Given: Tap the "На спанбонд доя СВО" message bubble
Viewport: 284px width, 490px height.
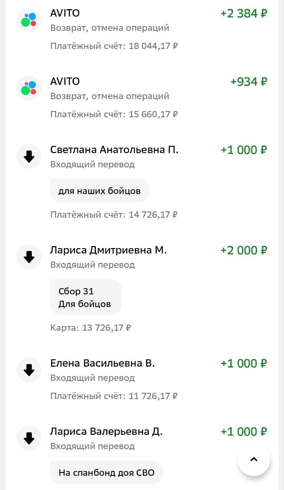Looking at the screenshot, I should [x=106, y=472].
